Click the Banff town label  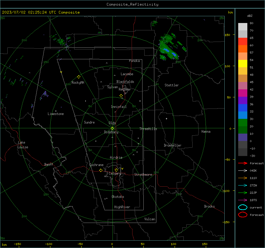[x=49, y=164]
